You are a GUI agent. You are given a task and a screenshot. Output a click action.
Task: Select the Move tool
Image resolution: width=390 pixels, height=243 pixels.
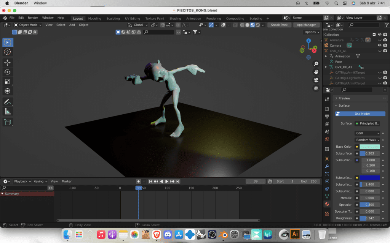point(8,63)
